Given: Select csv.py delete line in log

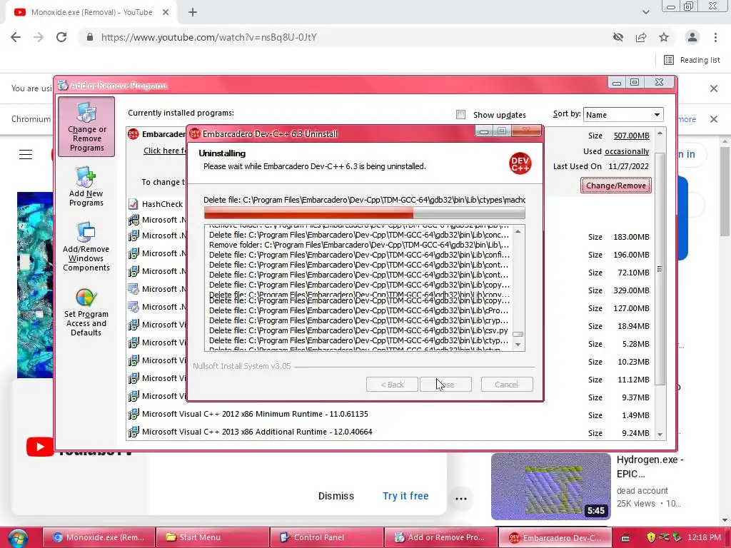Looking at the screenshot, I should click(358, 330).
